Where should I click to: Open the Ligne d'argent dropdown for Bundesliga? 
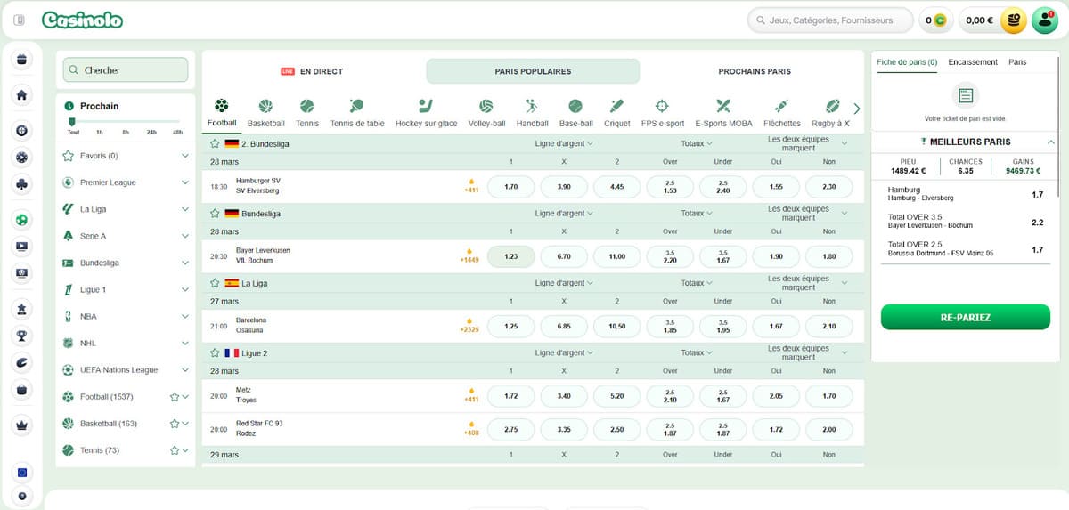(564, 214)
